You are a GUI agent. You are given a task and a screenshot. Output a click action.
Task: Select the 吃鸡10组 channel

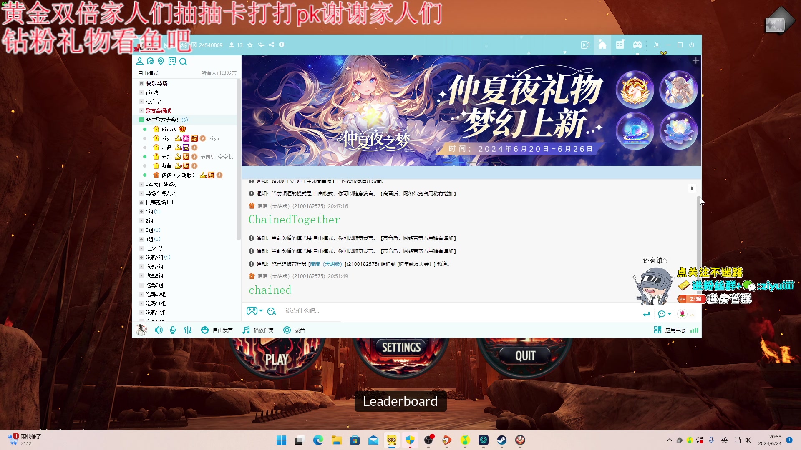click(156, 294)
